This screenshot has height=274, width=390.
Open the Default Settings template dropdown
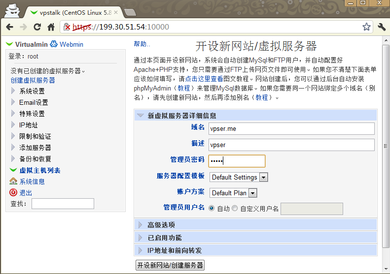click(239, 177)
